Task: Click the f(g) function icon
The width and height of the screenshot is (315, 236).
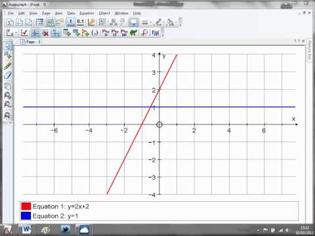Action: pyautogui.click(x=156, y=33)
